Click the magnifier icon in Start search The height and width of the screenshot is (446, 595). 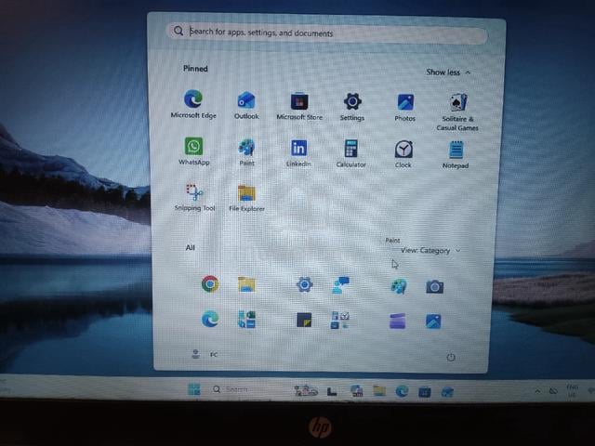178,31
